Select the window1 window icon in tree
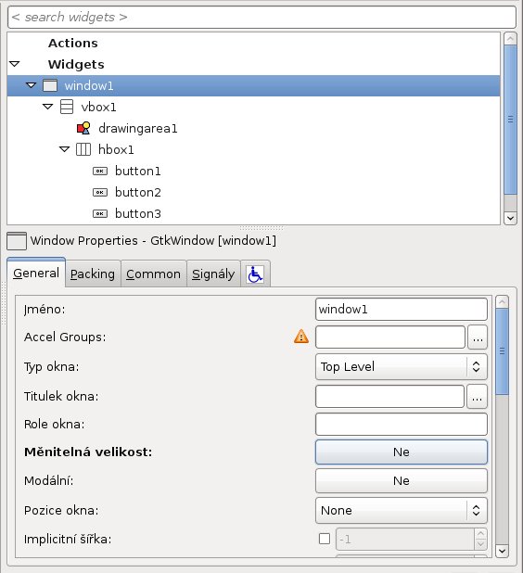The height and width of the screenshot is (573, 523). [x=50, y=85]
